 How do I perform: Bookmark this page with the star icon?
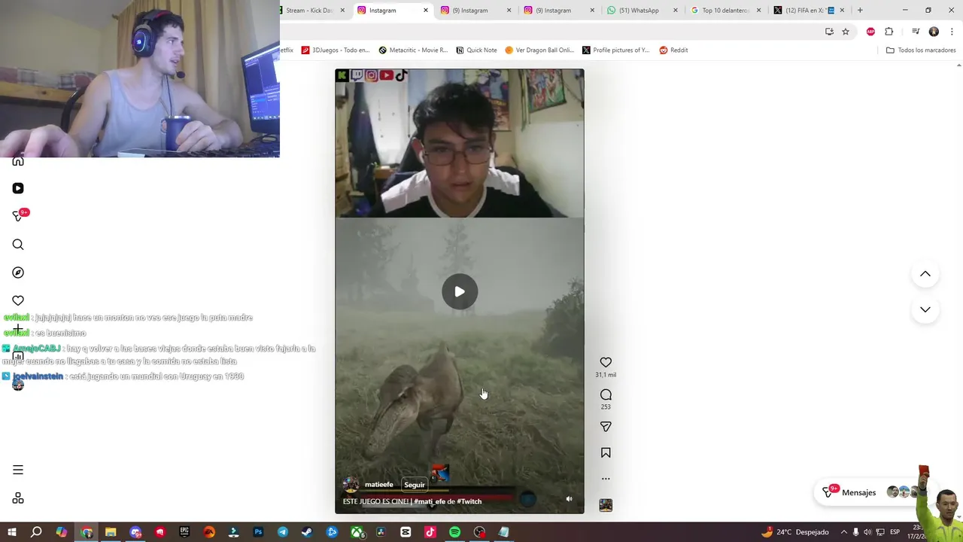click(x=846, y=32)
